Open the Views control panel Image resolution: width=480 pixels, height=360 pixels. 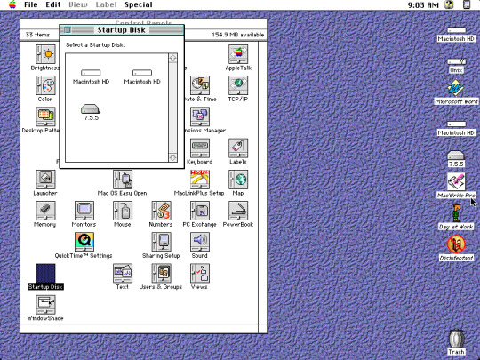[x=200, y=274]
